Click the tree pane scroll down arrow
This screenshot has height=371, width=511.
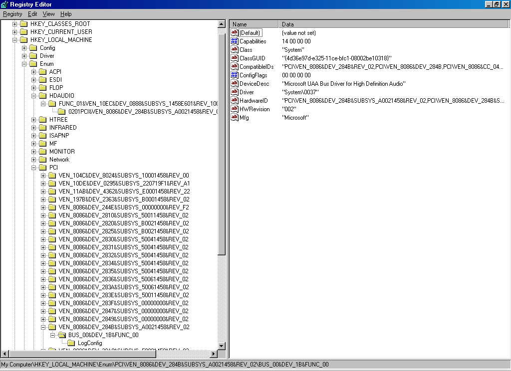[x=222, y=346]
